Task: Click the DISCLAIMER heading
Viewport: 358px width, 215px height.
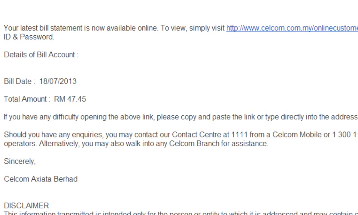Action: (26, 206)
